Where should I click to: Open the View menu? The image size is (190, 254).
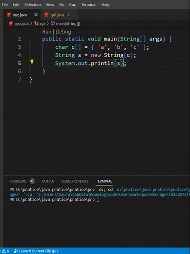50,5
